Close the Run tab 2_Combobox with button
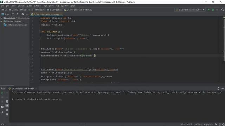The height and width of the screenshot is (126, 225). 36,89
